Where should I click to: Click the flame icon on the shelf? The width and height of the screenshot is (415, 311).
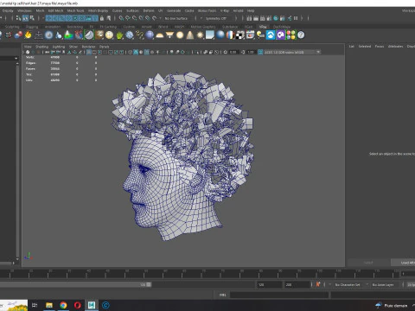[28, 35]
